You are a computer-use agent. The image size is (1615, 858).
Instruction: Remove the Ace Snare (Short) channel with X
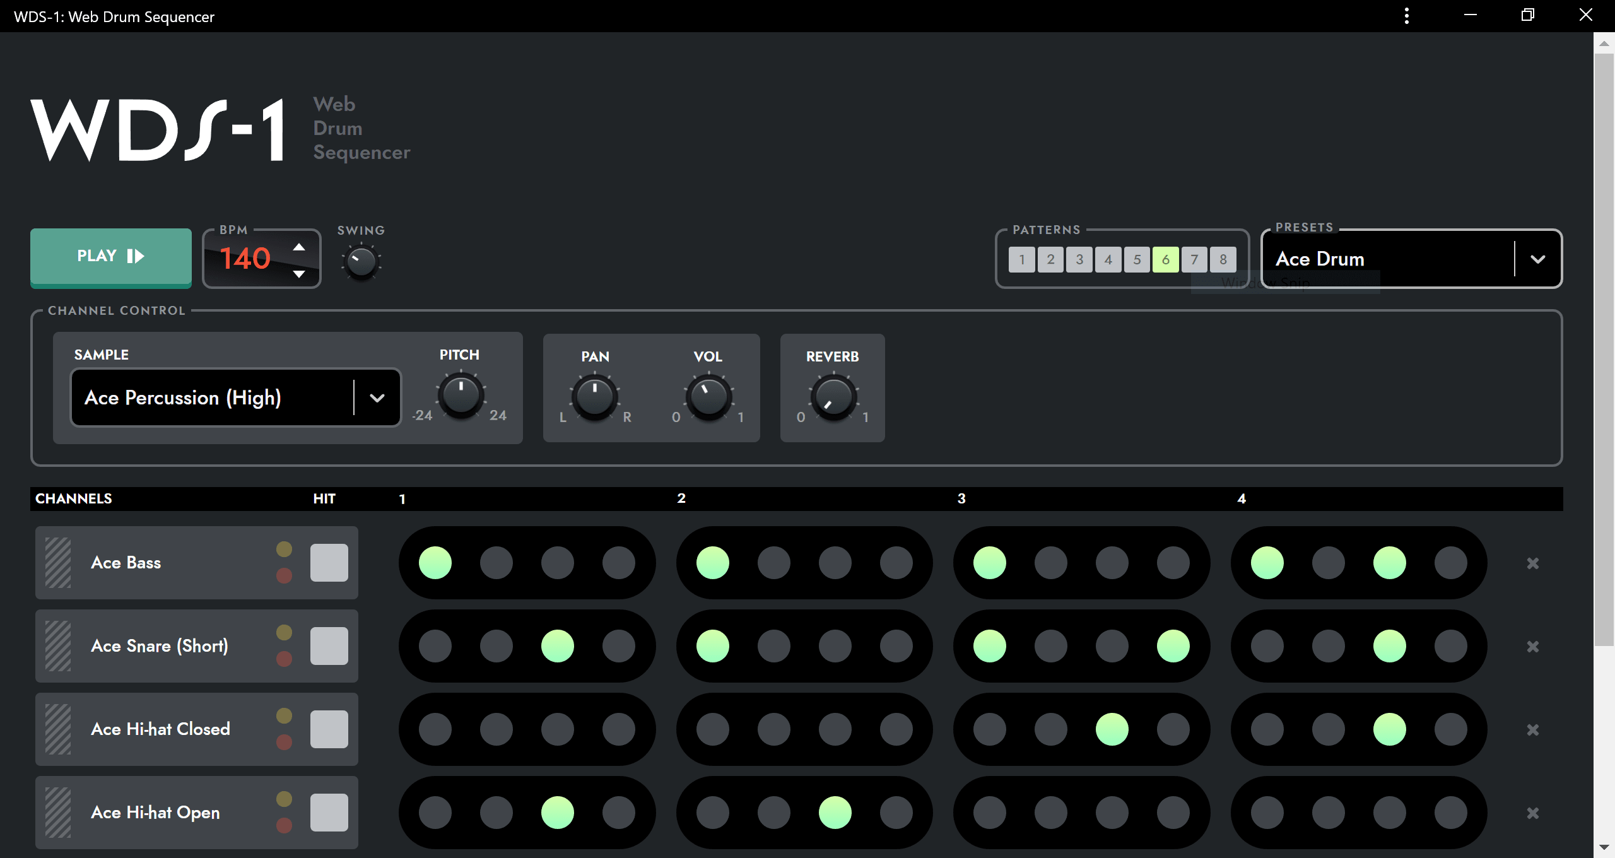coord(1533,647)
